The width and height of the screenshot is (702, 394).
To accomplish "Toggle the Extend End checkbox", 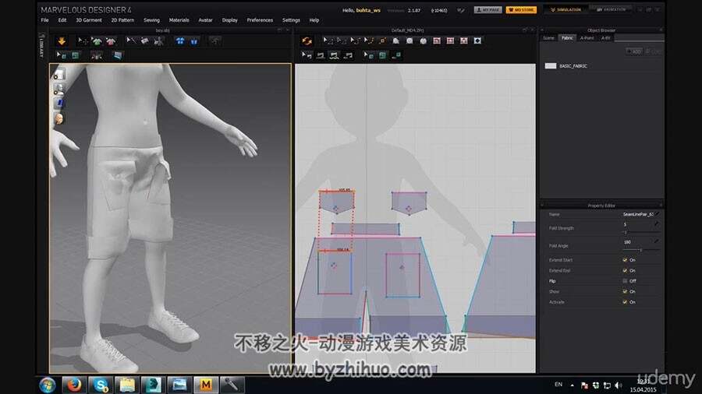I will (x=625, y=270).
